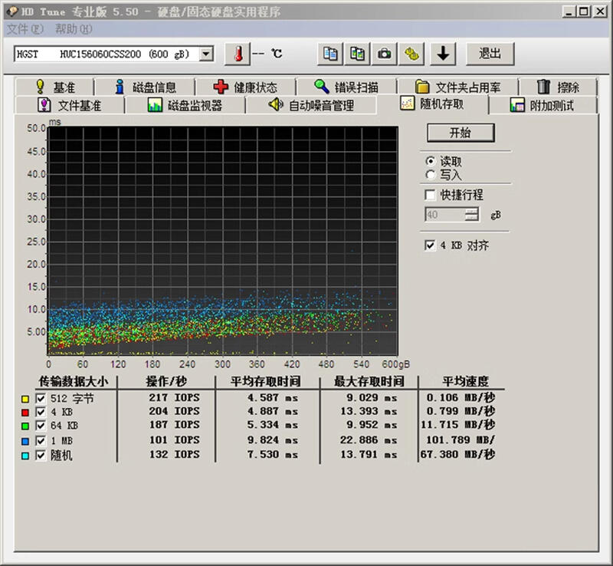The height and width of the screenshot is (566, 613).
Task: Click the 平均速度 column header
Action: (x=465, y=381)
